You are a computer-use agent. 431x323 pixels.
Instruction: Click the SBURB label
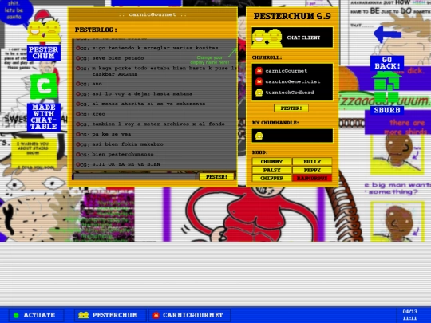387,110
